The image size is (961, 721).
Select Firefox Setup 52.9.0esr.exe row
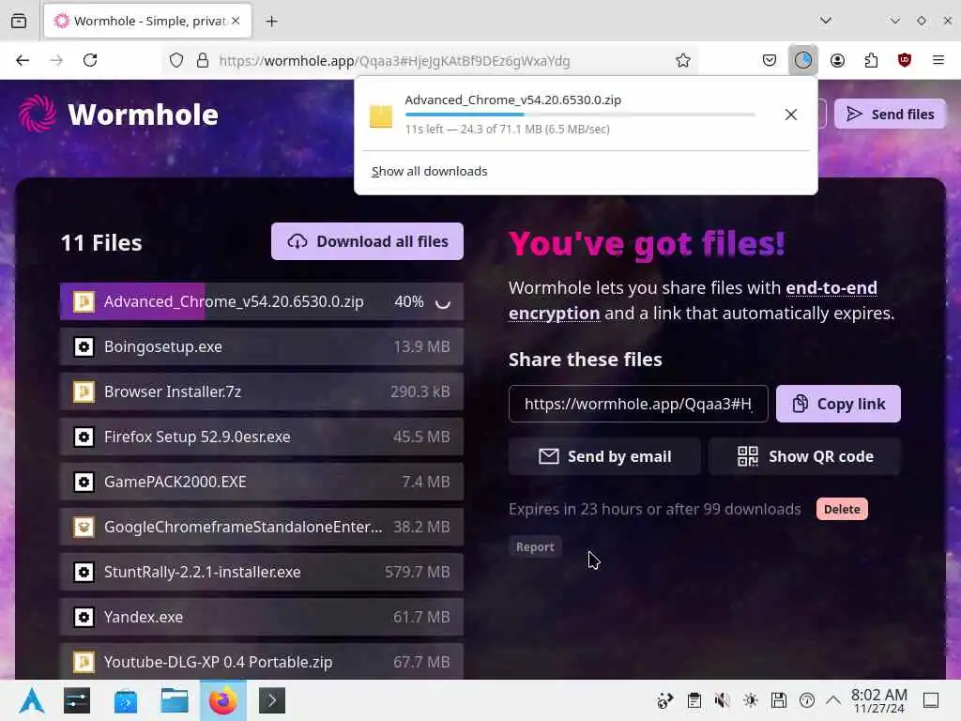point(262,437)
